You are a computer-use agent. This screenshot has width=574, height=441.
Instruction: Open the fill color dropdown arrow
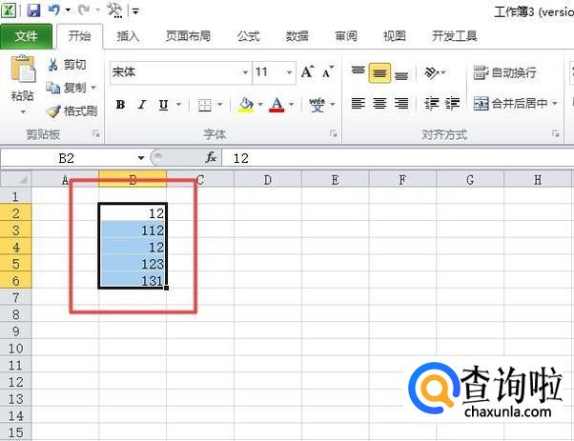point(260,105)
